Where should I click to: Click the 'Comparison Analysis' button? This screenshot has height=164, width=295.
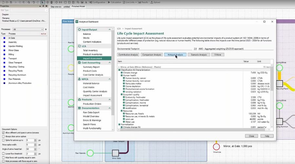tap(152, 55)
